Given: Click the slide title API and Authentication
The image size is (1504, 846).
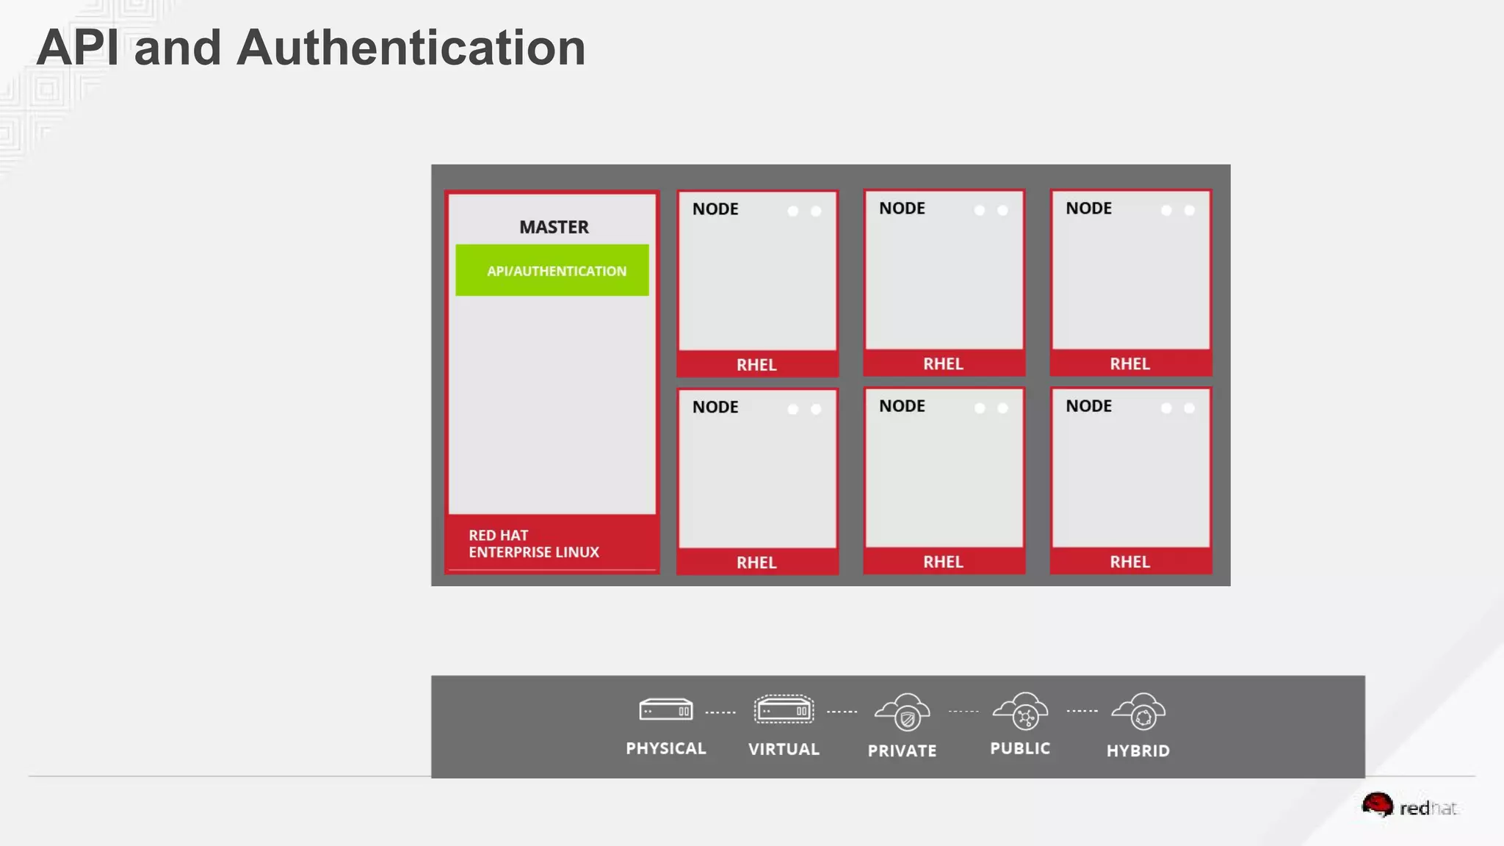Looking at the screenshot, I should (311, 48).
